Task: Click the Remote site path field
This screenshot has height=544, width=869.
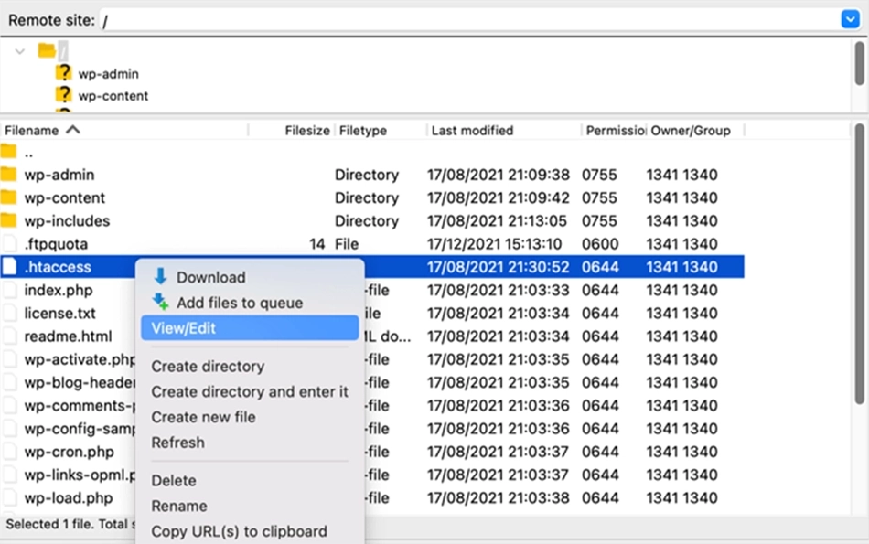Action: (366, 18)
